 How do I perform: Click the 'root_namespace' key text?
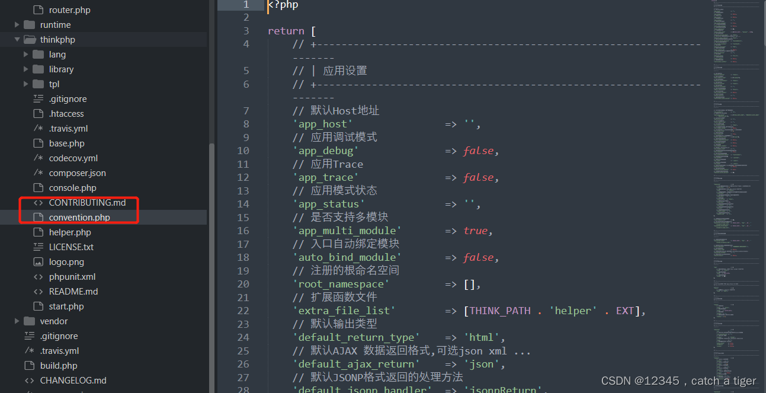341,285
